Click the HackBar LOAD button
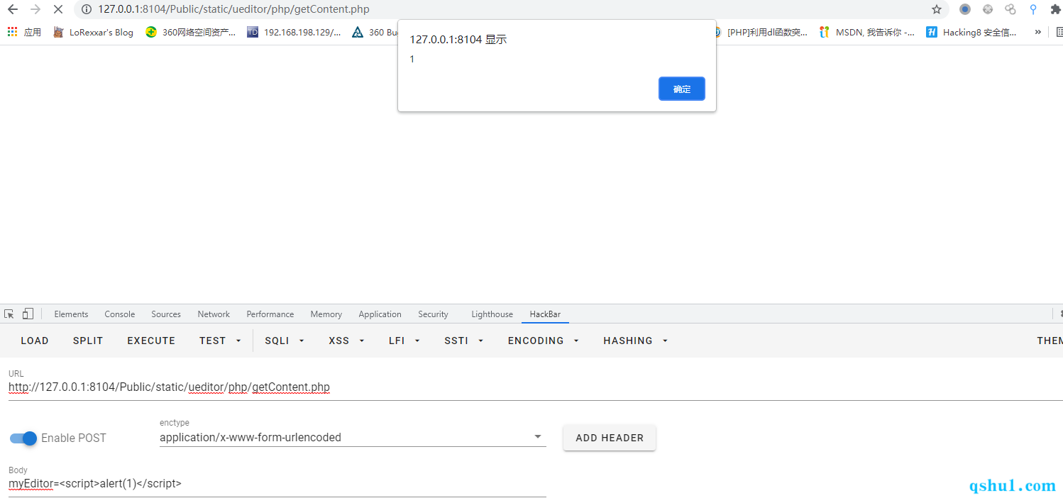Screen dimensions: 1063x503 tap(35, 341)
